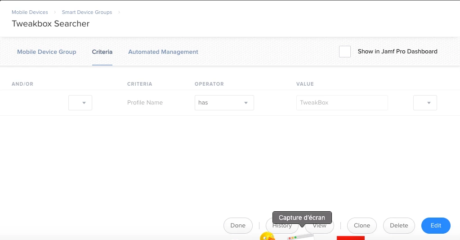Delete the Tweakbox Searcher group
This screenshot has height=240, width=460.
tap(399, 225)
